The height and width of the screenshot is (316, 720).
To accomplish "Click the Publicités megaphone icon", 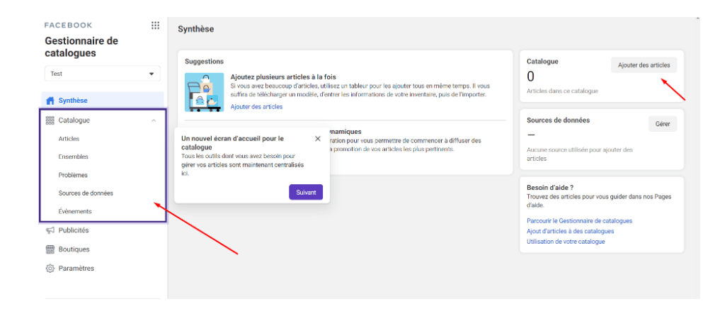I will click(x=50, y=230).
